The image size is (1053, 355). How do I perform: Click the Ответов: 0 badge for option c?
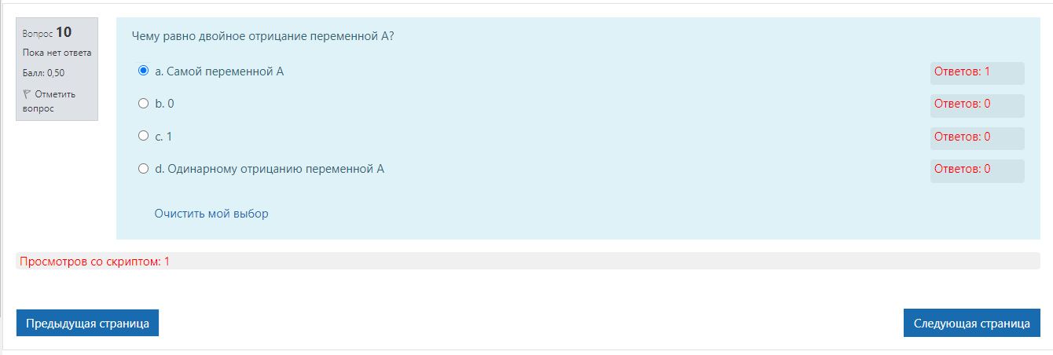coord(978,137)
